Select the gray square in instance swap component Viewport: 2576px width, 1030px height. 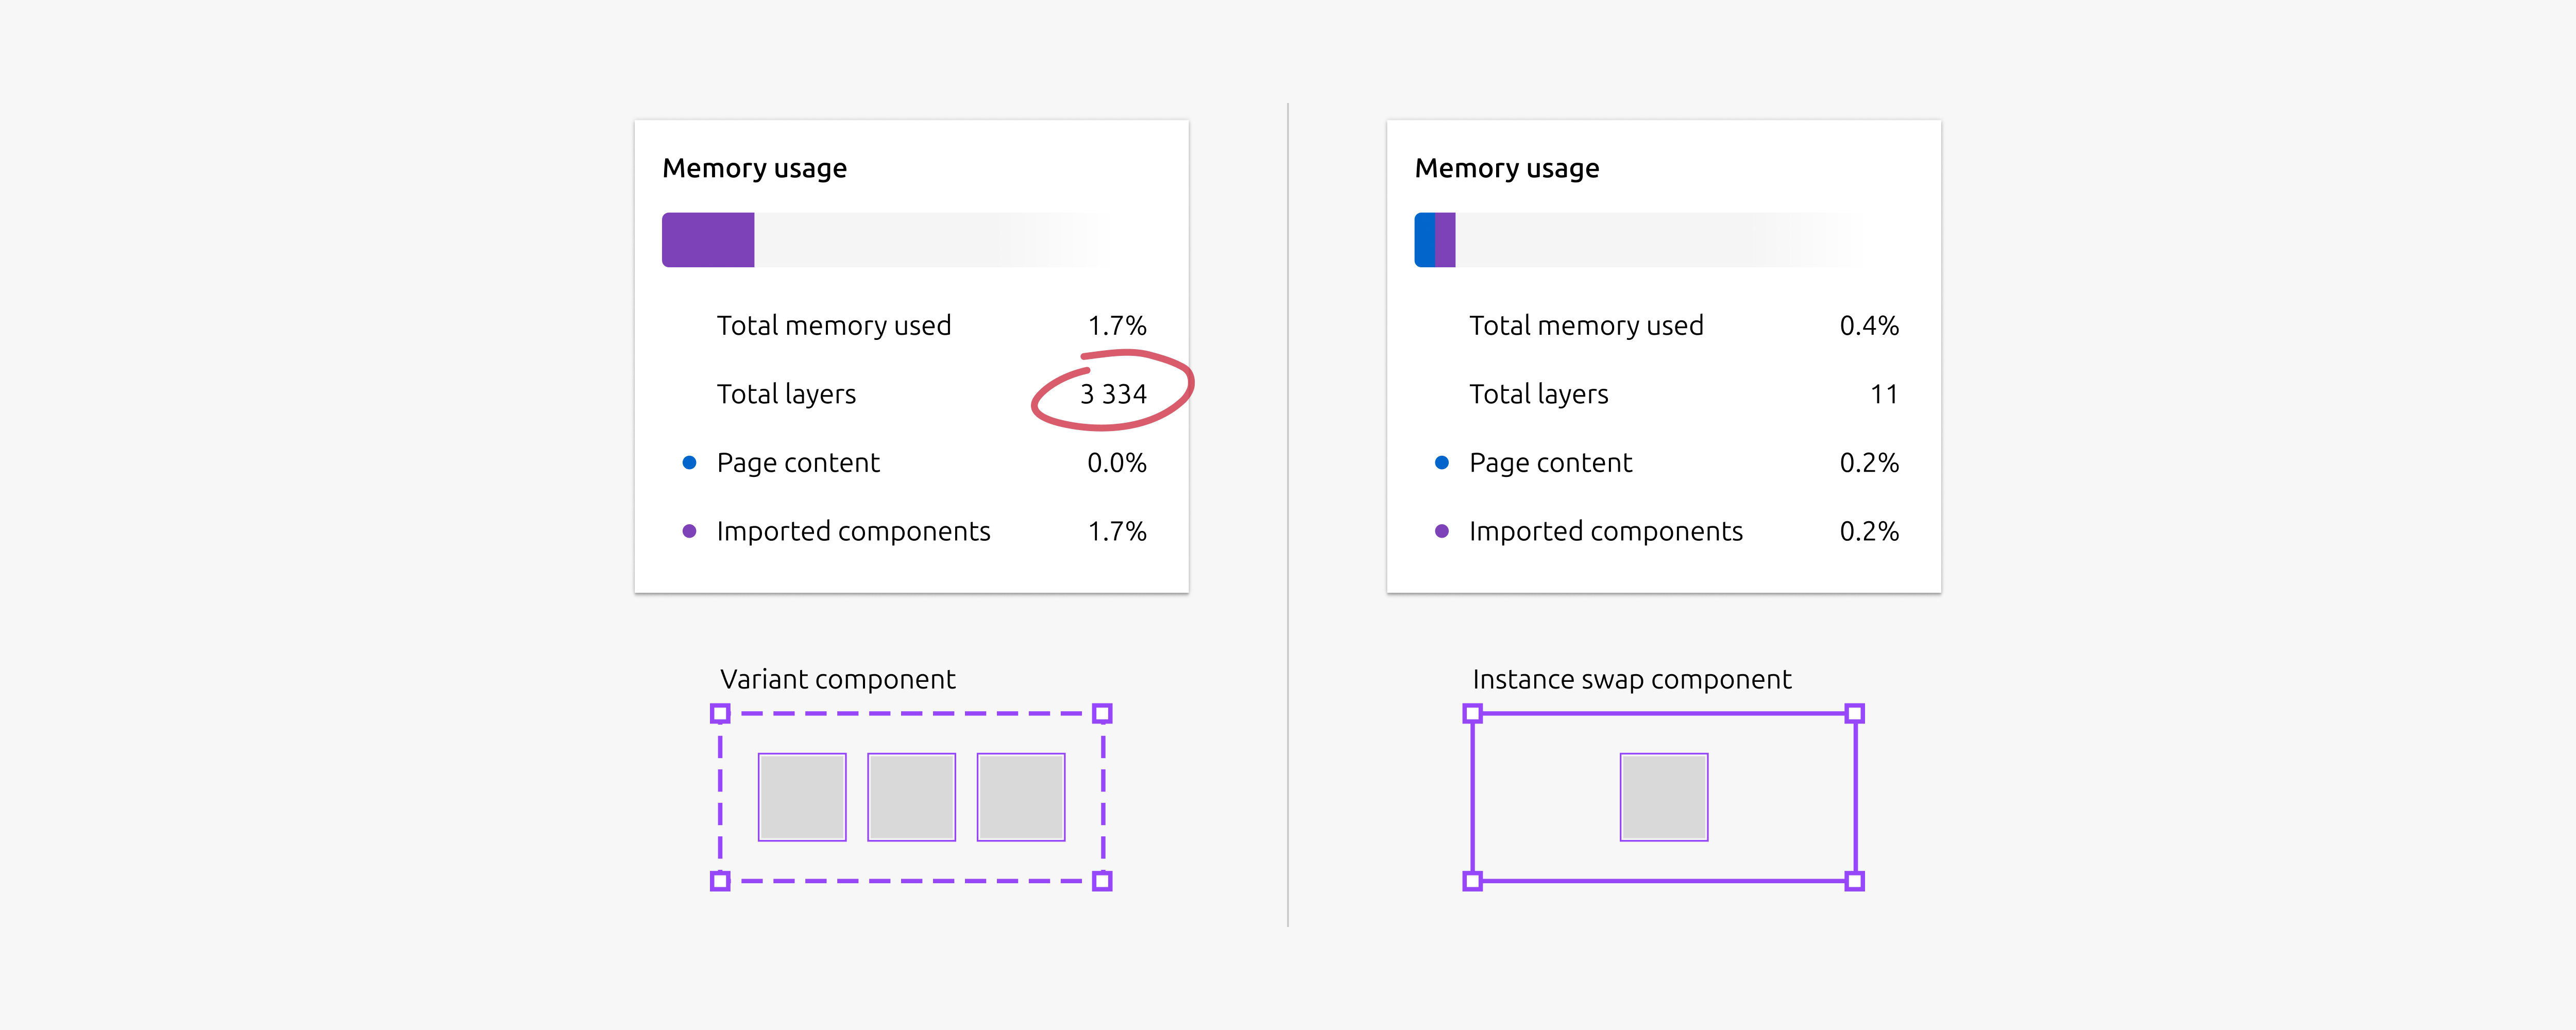(1664, 797)
